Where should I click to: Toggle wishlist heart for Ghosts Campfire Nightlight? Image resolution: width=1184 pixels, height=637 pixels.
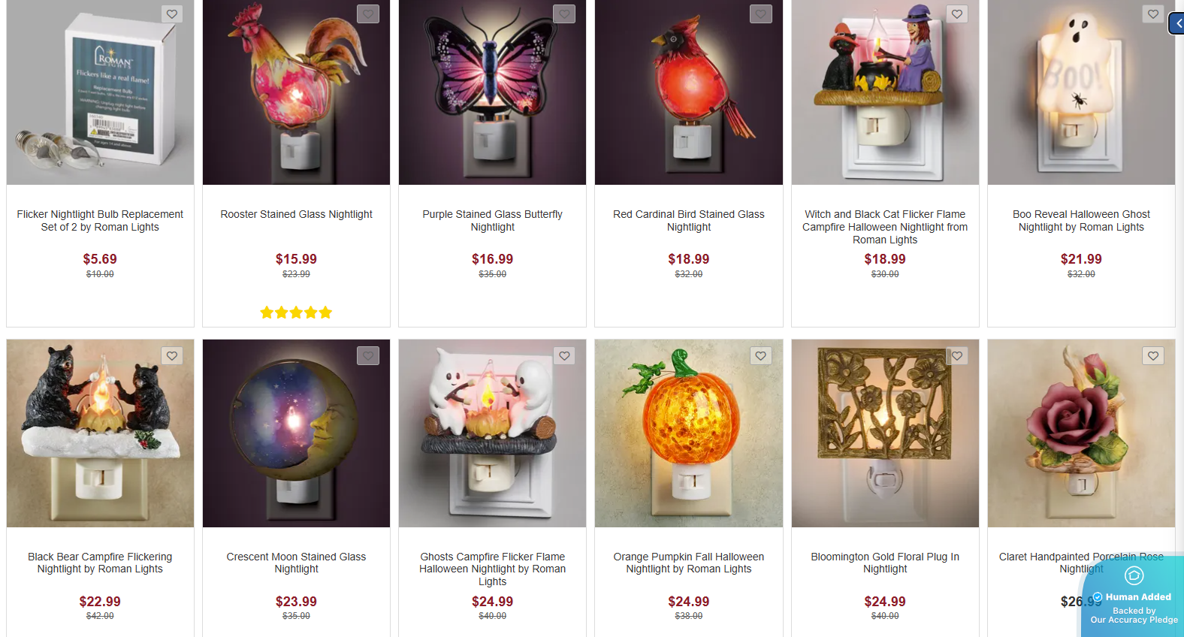(564, 356)
